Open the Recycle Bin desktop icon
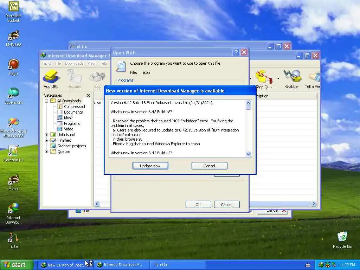This screenshot has height=270, width=360. click(x=342, y=240)
